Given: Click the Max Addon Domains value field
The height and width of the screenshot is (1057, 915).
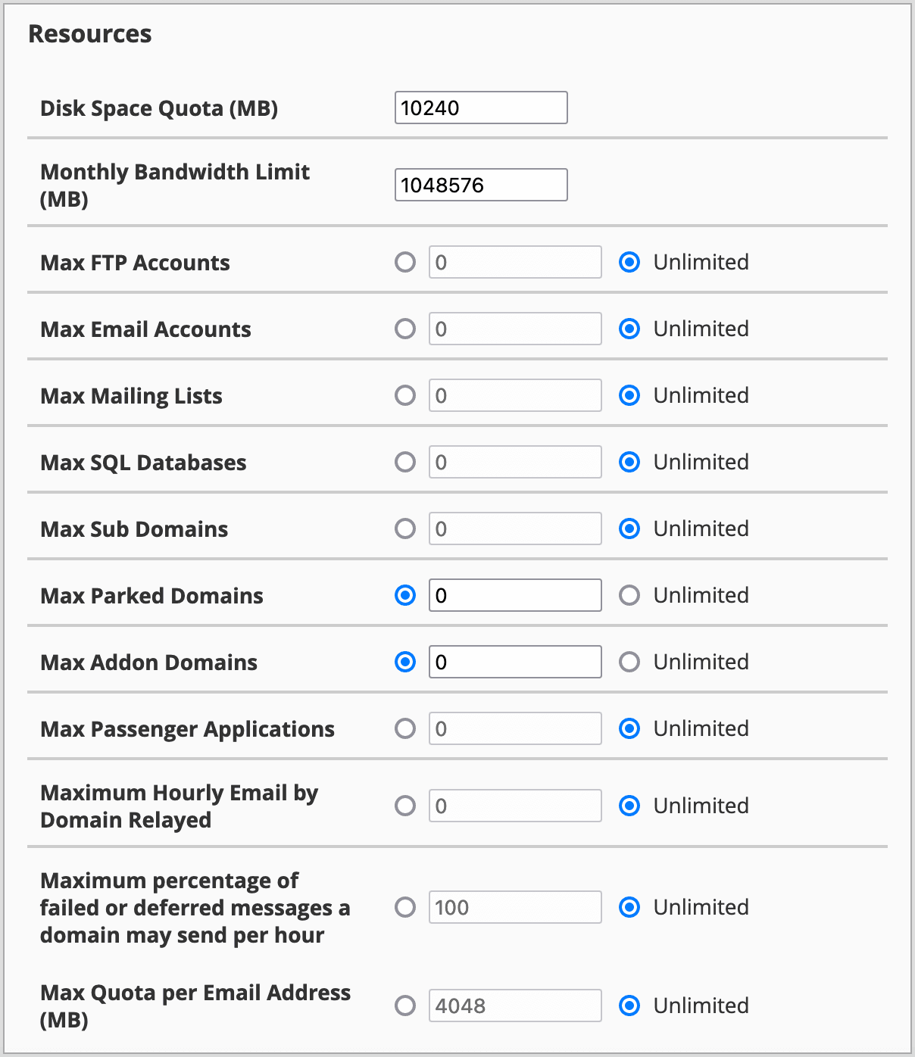Looking at the screenshot, I should [x=514, y=662].
